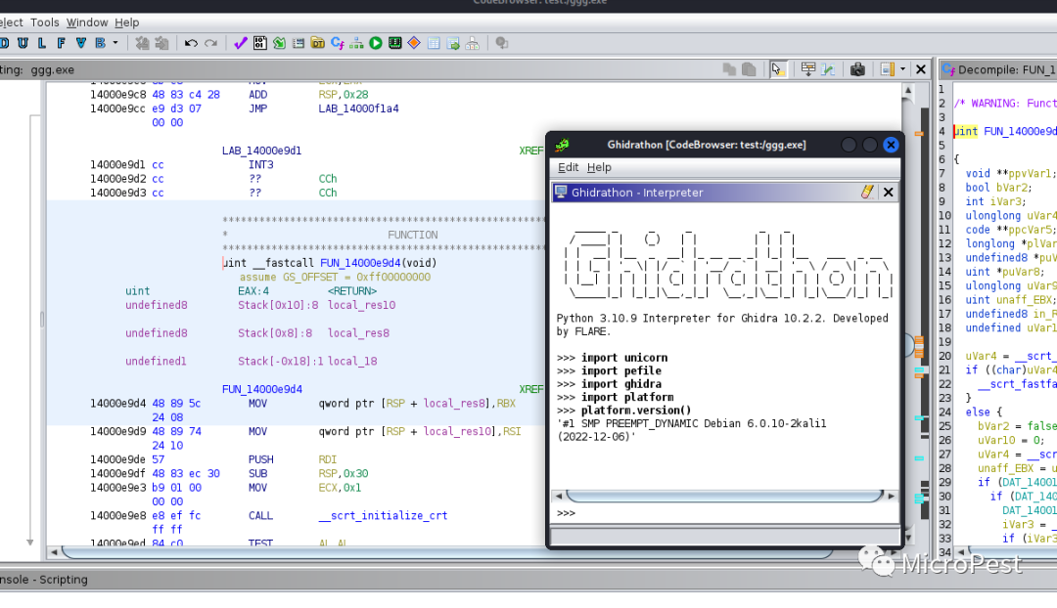Click local_res10 stack variable in function header

click(x=361, y=305)
